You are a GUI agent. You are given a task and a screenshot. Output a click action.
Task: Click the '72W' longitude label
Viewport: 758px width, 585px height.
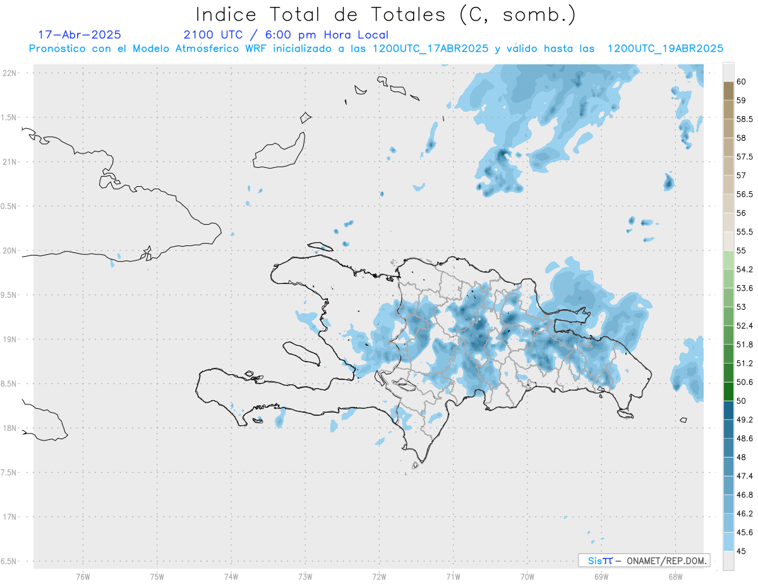[379, 576]
